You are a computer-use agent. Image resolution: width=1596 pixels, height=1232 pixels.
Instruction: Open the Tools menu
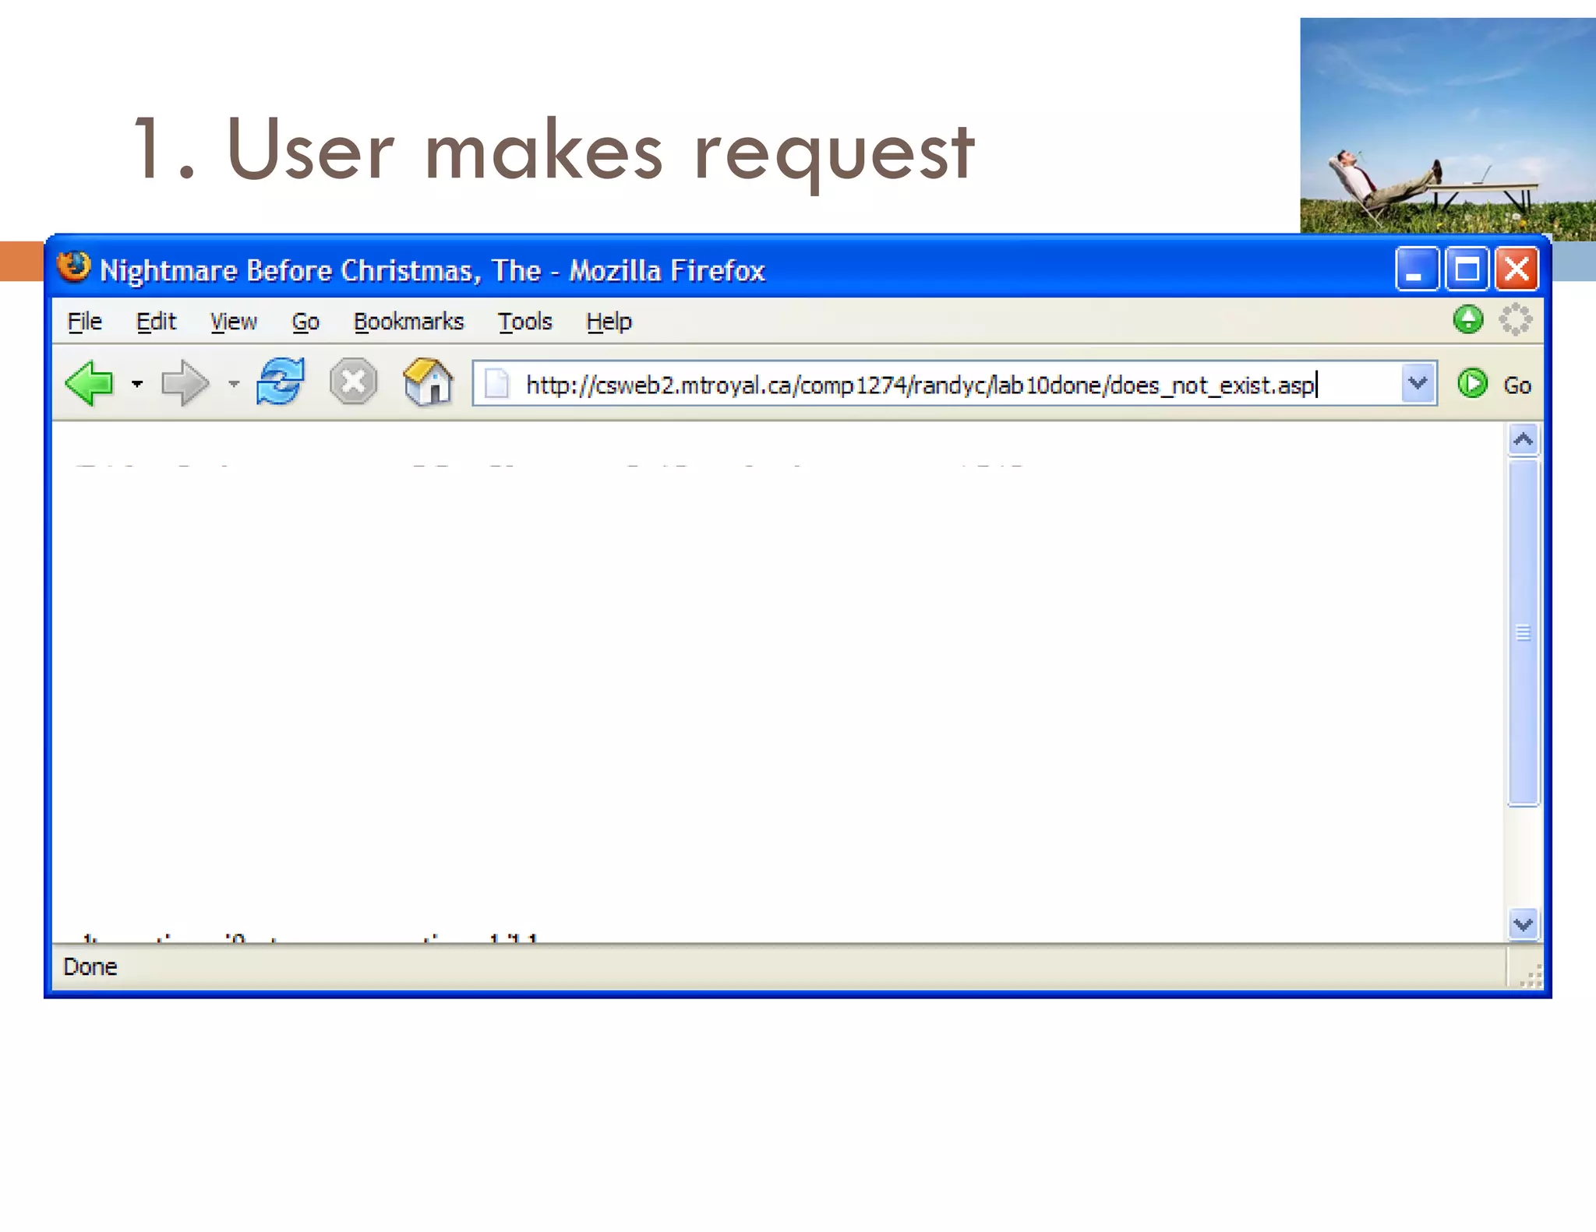click(524, 322)
